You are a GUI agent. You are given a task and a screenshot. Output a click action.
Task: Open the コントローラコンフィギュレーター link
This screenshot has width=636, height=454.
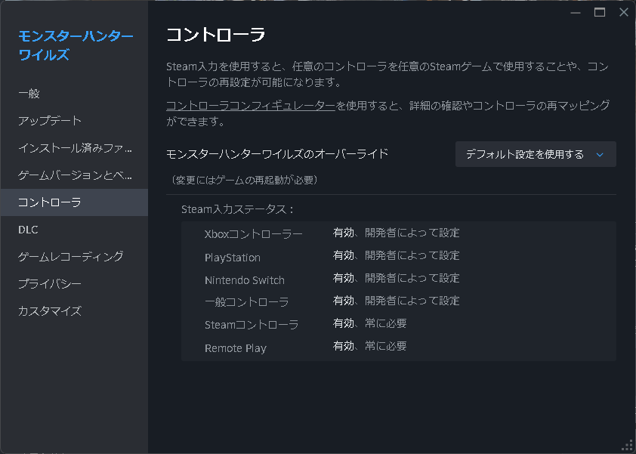pos(250,107)
